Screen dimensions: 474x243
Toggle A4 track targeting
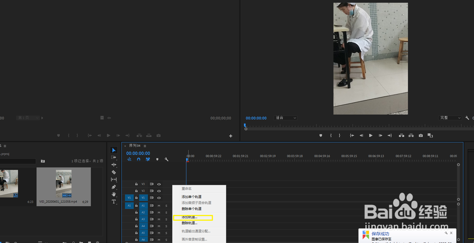tap(143, 226)
